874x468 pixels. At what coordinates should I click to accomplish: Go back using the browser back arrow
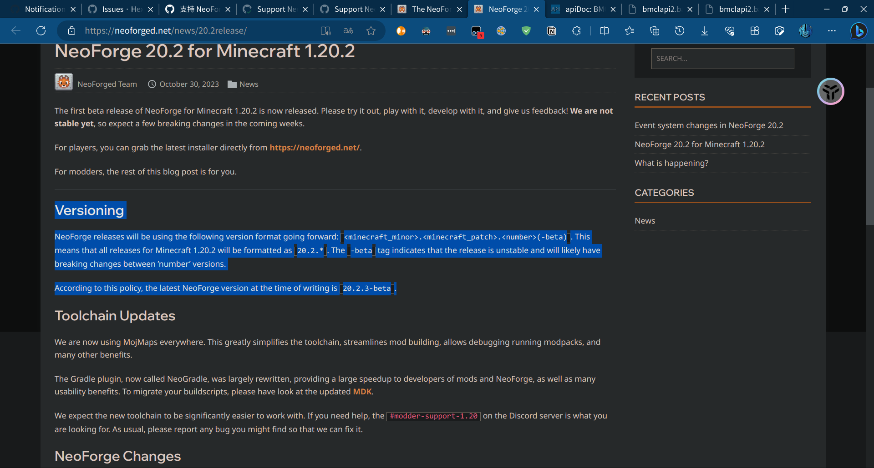coord(16,30)
